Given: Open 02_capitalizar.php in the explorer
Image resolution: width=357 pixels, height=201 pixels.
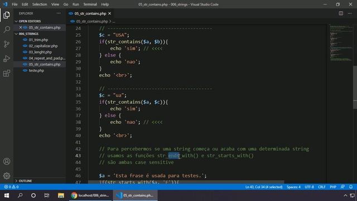Looking at the screenshot, I should (x=43, y=46).
